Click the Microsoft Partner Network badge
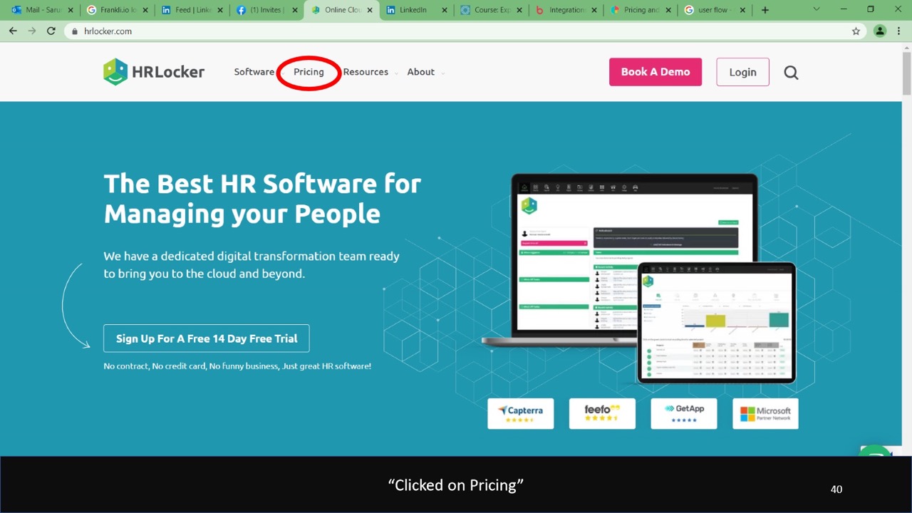Image resolution: width=912 pixels, height=513 pixels. (x=765, y=413)
